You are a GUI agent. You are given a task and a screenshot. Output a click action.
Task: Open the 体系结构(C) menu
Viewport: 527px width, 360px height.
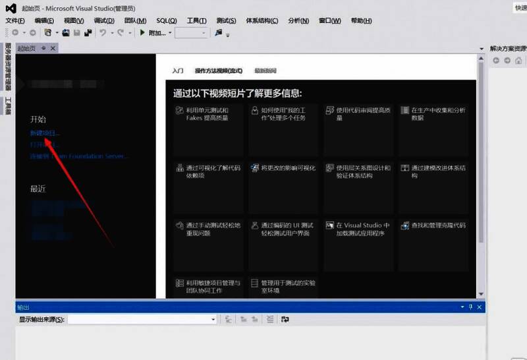pos(262,21)
